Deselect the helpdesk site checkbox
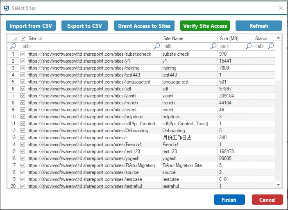Image resolution: width=288 pixels, height=210 pixels. coord(23,117)
